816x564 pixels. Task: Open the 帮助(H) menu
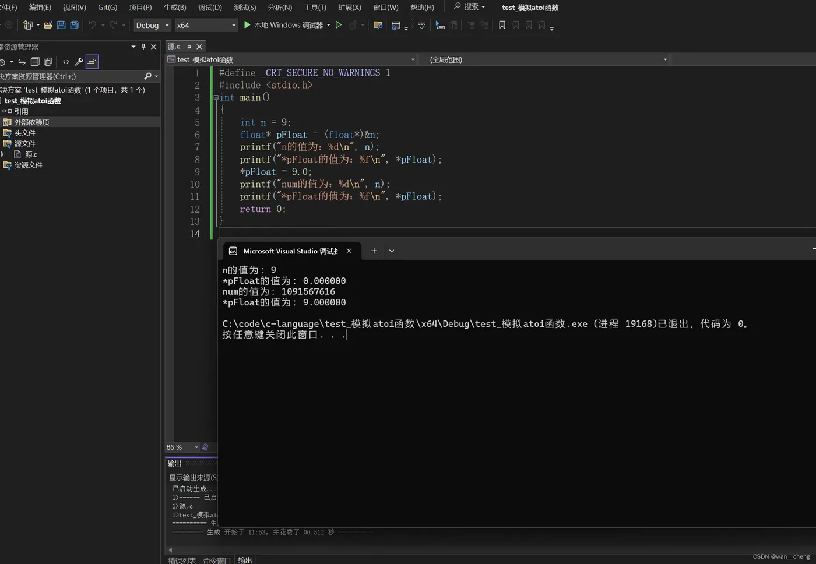click(422, 7)
